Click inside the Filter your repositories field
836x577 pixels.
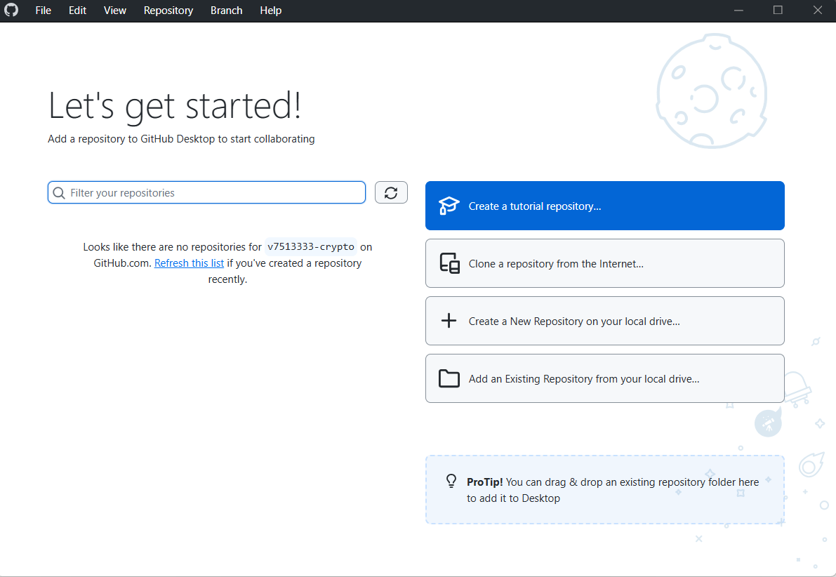206,192
